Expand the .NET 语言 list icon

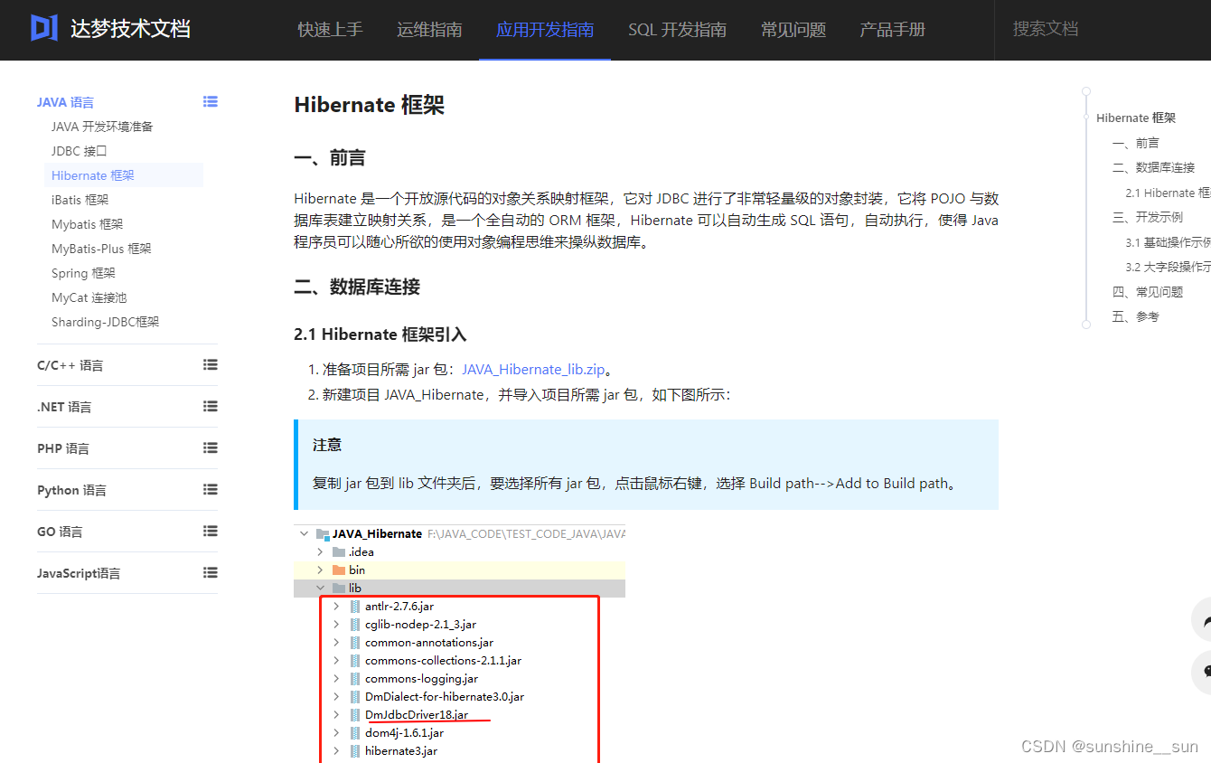[x=211, y=406]
